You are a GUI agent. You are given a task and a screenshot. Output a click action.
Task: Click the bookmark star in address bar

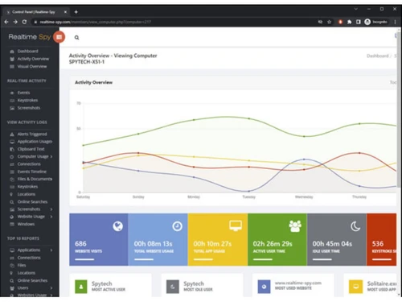[330, 22]
